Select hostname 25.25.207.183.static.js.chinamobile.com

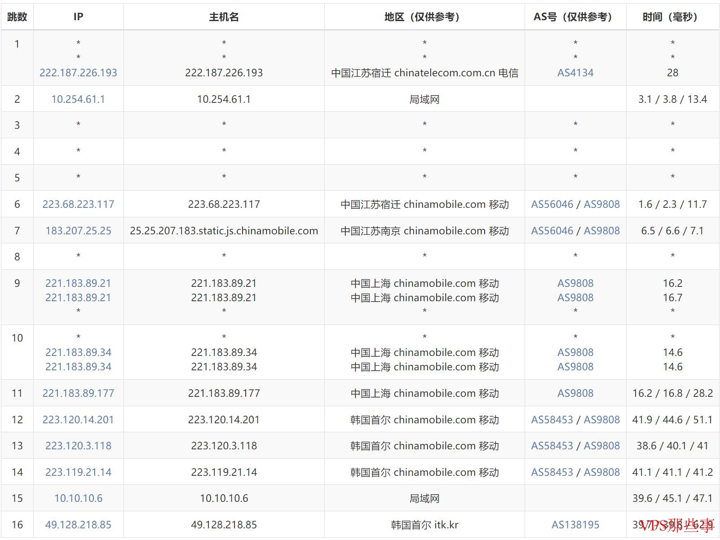click(224, 231)
